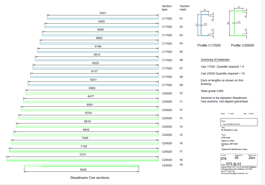Click the Section type column header

click(x=167, y=8)
